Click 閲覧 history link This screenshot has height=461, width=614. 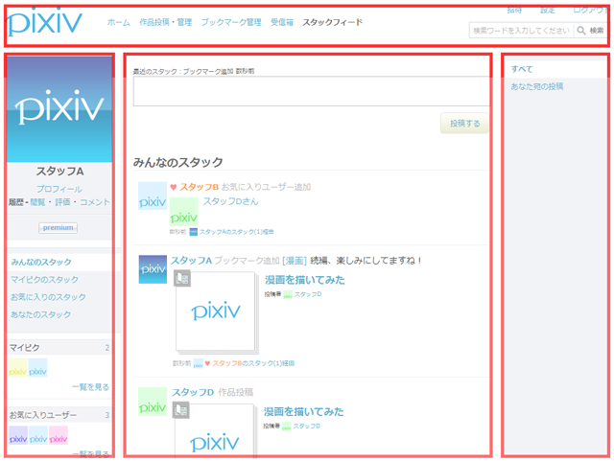[37, 202]
